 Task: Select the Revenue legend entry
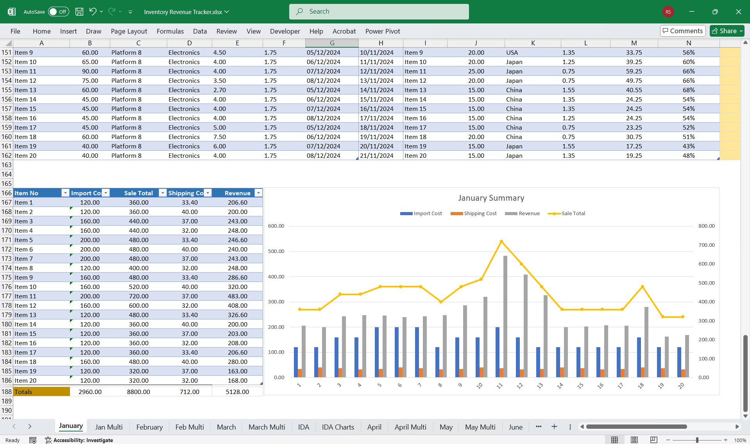[522, 214]
